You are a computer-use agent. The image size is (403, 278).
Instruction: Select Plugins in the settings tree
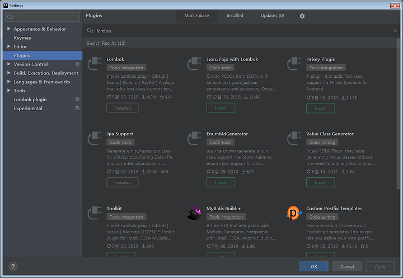click(x=43, y=55)
